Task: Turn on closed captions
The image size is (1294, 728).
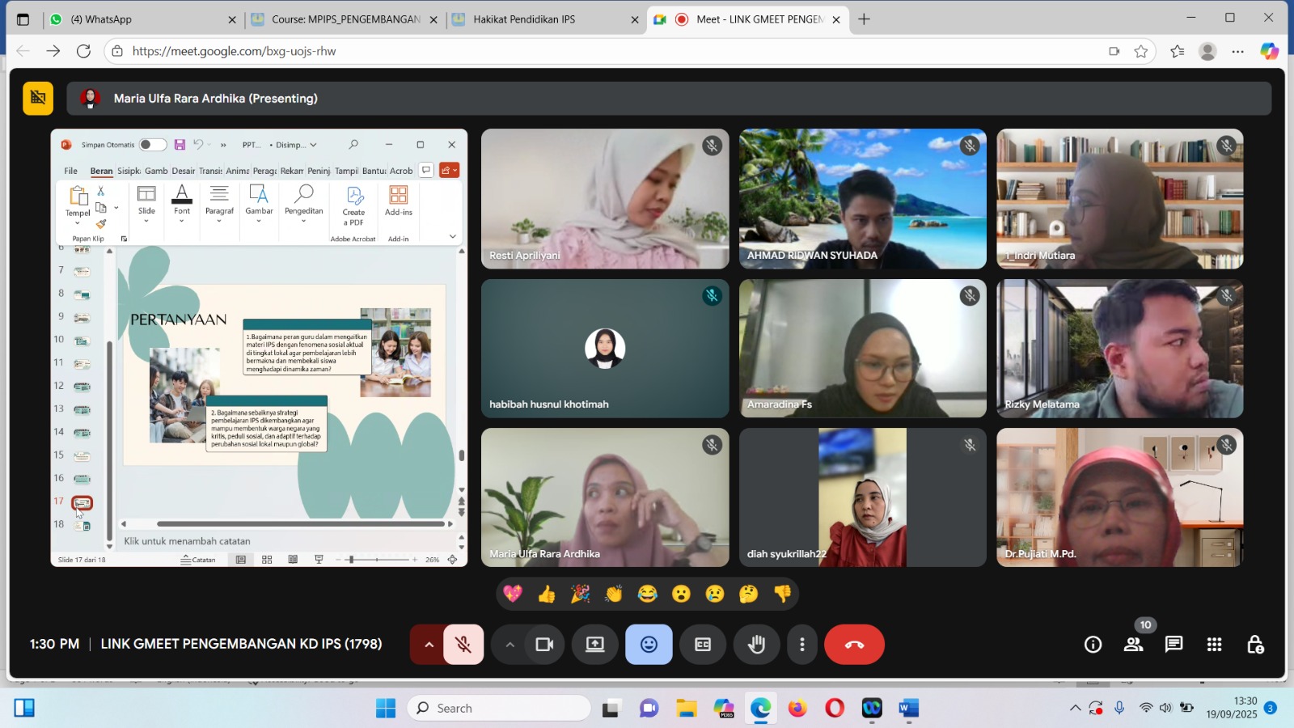Action: pos(703,645)
